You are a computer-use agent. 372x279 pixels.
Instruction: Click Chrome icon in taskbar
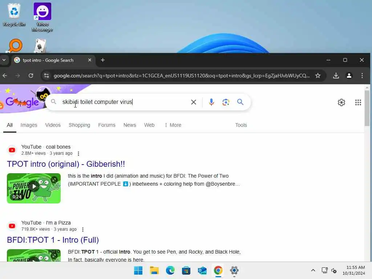coord(218,270)
